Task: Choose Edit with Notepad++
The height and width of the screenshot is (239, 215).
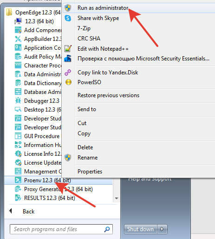Action: [103, 49]
